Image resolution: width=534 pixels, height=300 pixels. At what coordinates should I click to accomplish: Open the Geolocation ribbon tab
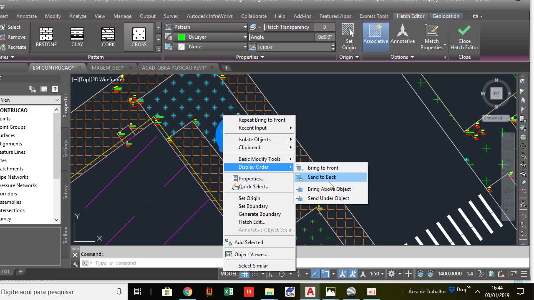coord(446,16)
